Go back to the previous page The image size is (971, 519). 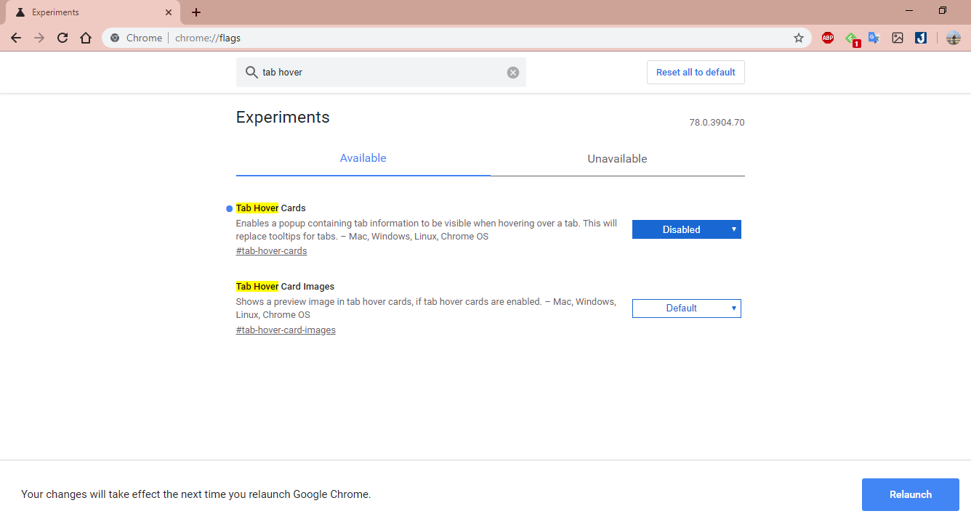point(16,38)
